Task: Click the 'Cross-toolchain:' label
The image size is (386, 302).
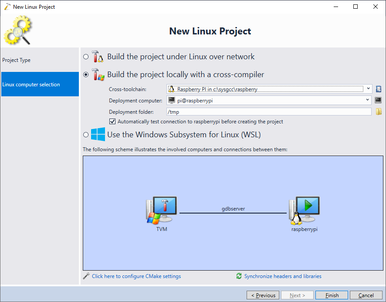Action: tap(128, 89)
